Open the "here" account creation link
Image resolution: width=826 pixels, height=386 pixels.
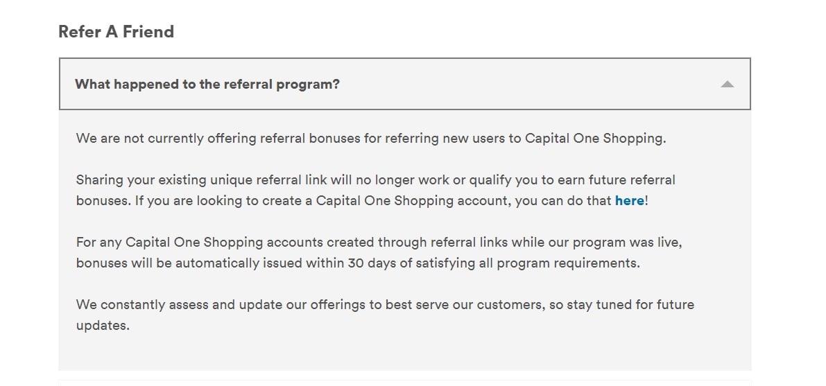coord(630,201)
